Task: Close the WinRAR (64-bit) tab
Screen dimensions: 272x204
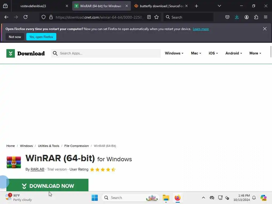Action: [127, 6]
